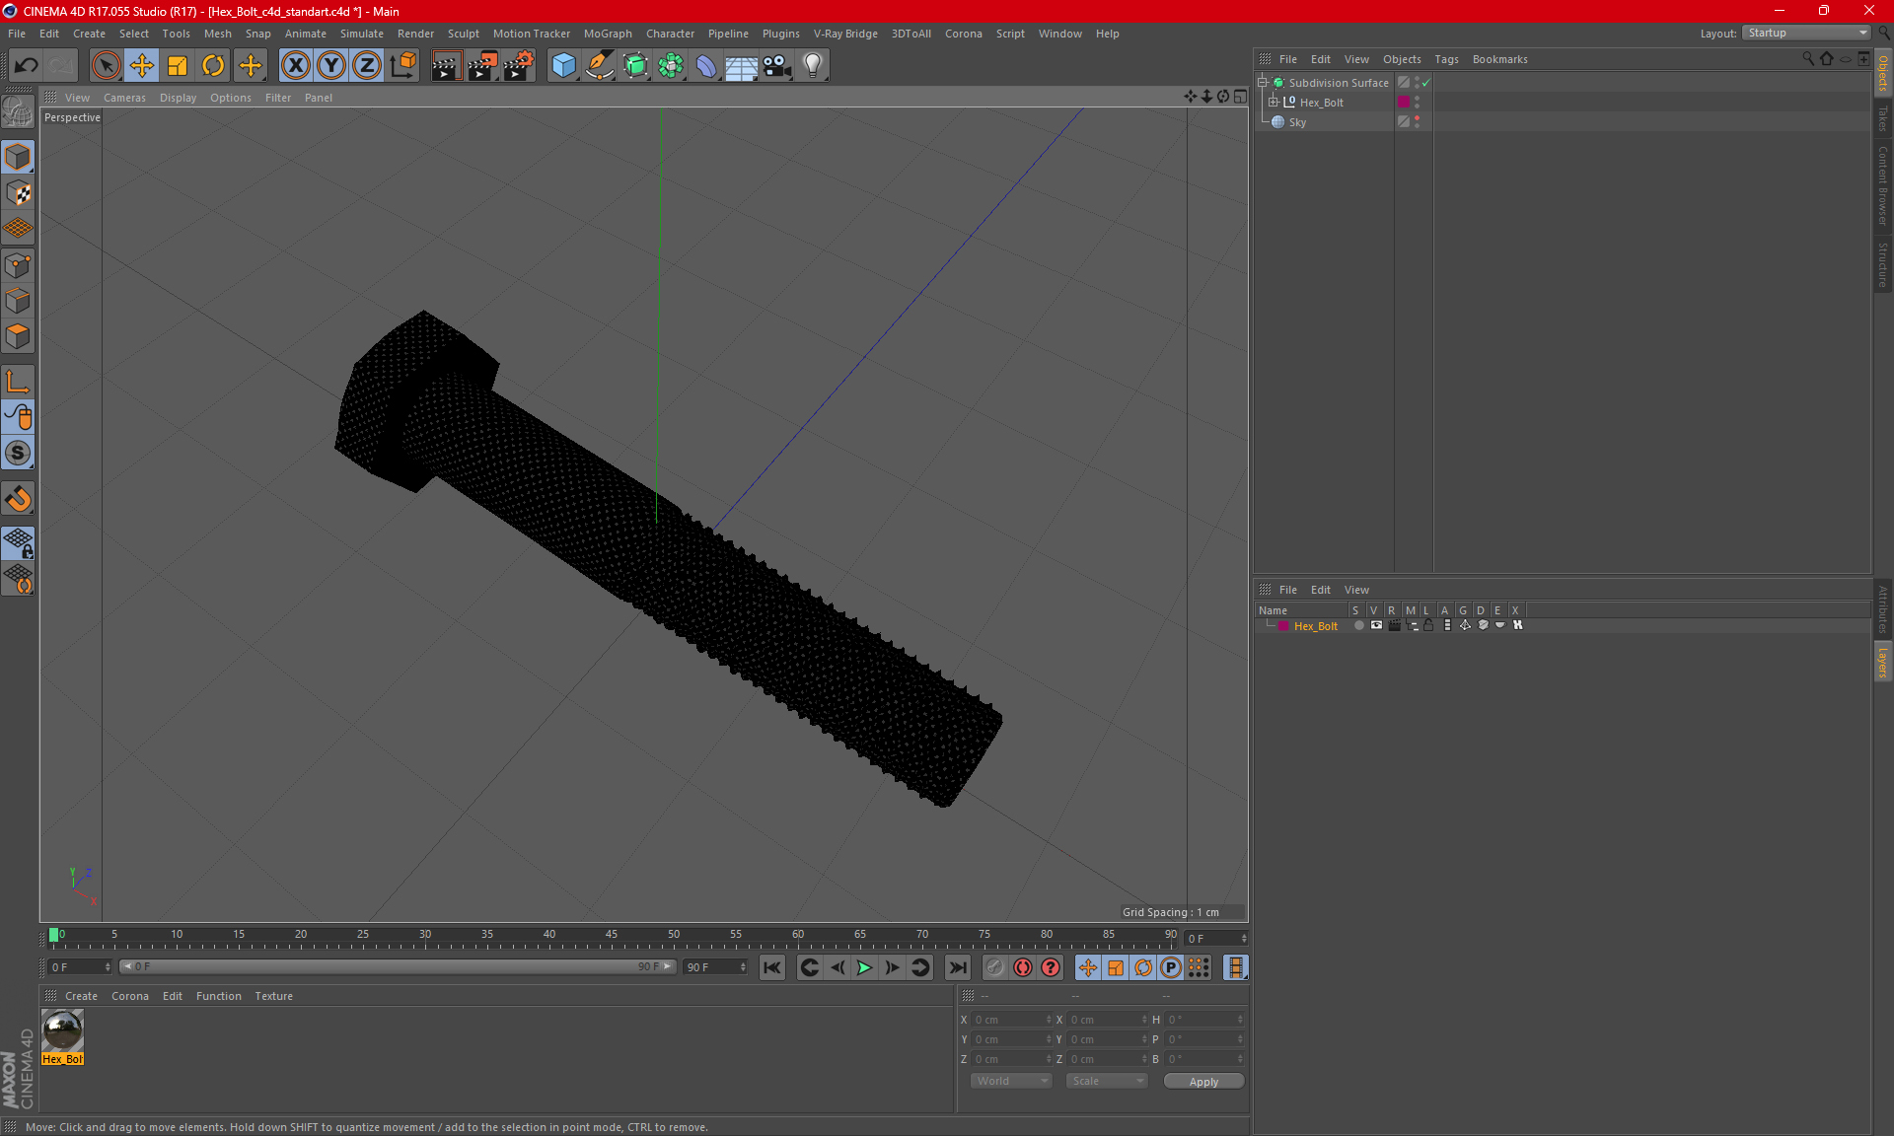Image resolution: width=1894 pixels, height=1136 pixels.
Task: Toggle the X-axis lock button
Action: point(295,66)
